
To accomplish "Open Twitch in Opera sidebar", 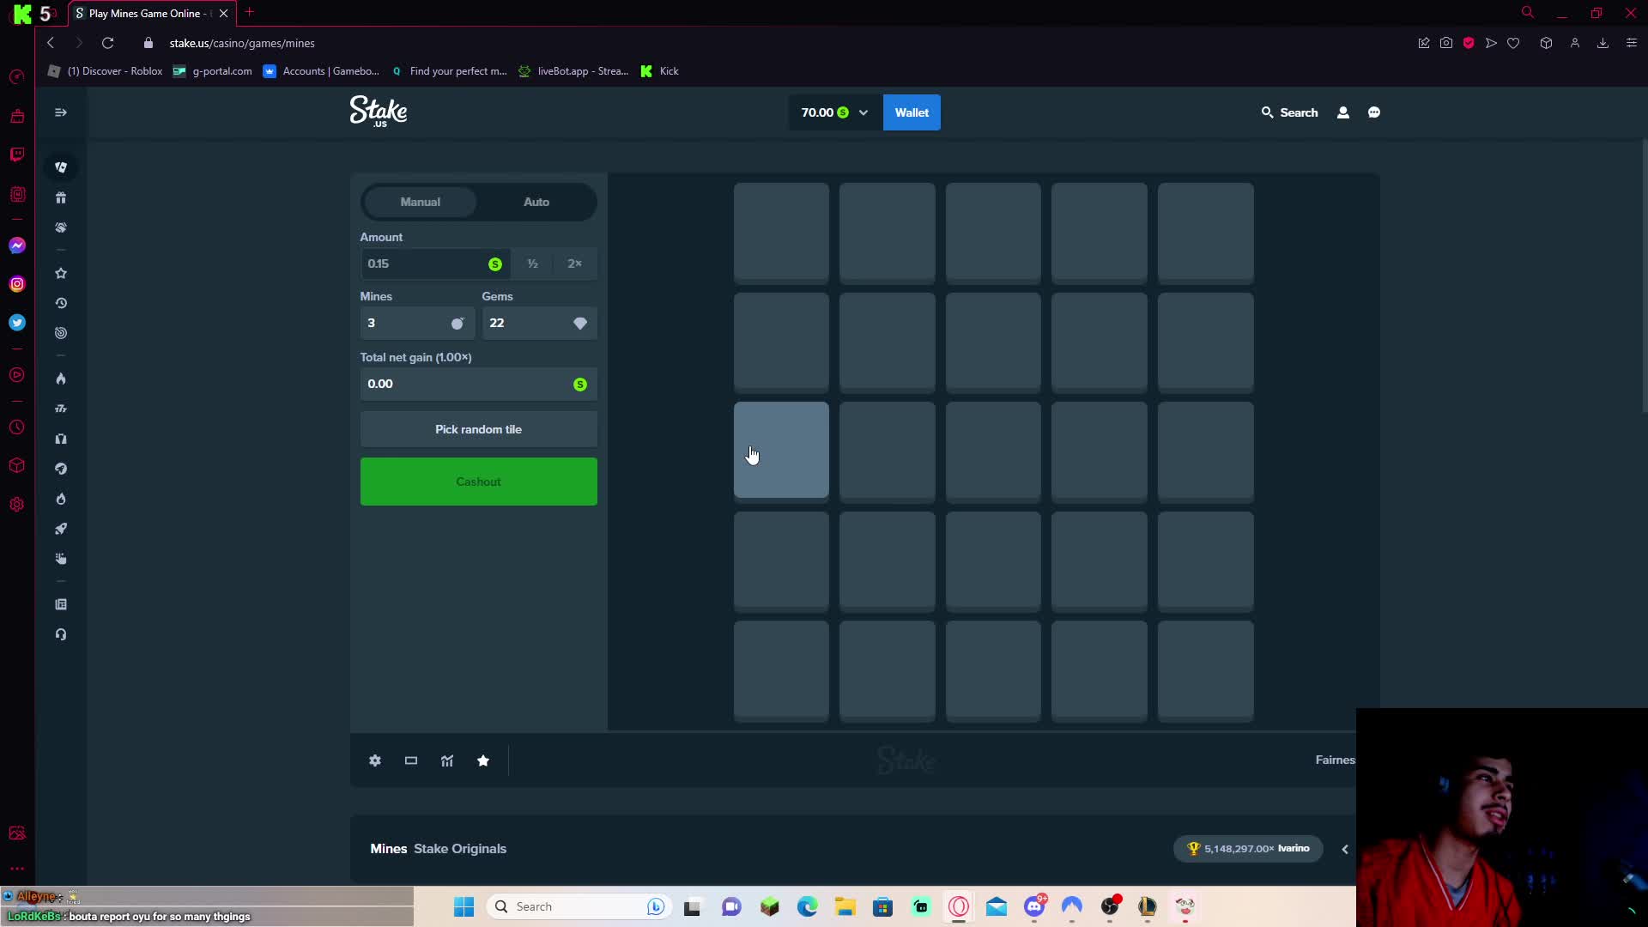I will tap(17, 154).
